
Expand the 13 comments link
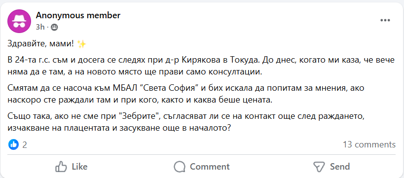click(369, 144)
